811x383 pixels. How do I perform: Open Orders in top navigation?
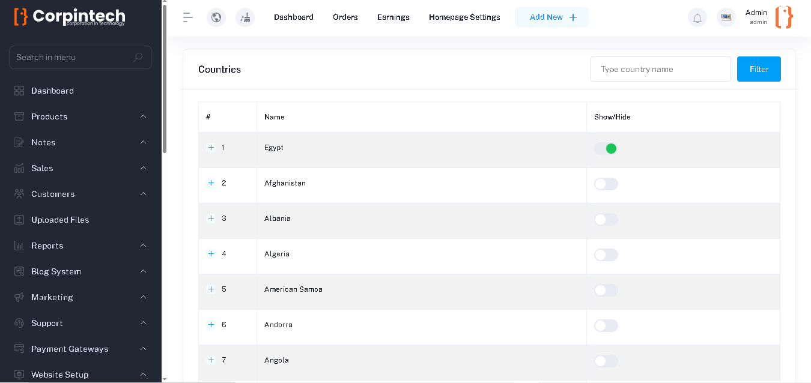[345, 17]
